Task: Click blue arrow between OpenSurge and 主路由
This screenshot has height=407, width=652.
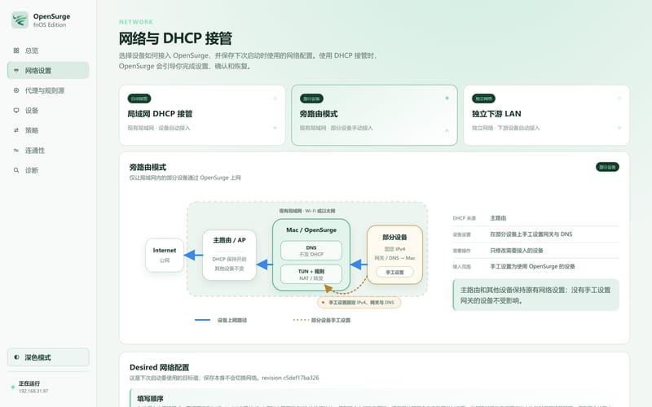Action: coord(264,264)
